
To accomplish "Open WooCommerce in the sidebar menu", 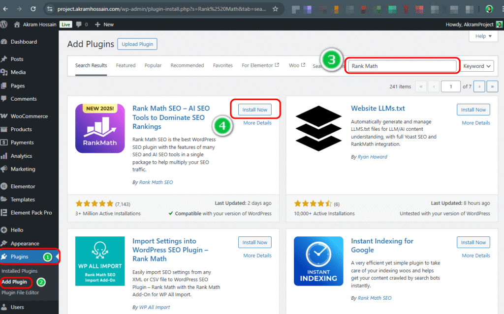I will click(29, 116).
